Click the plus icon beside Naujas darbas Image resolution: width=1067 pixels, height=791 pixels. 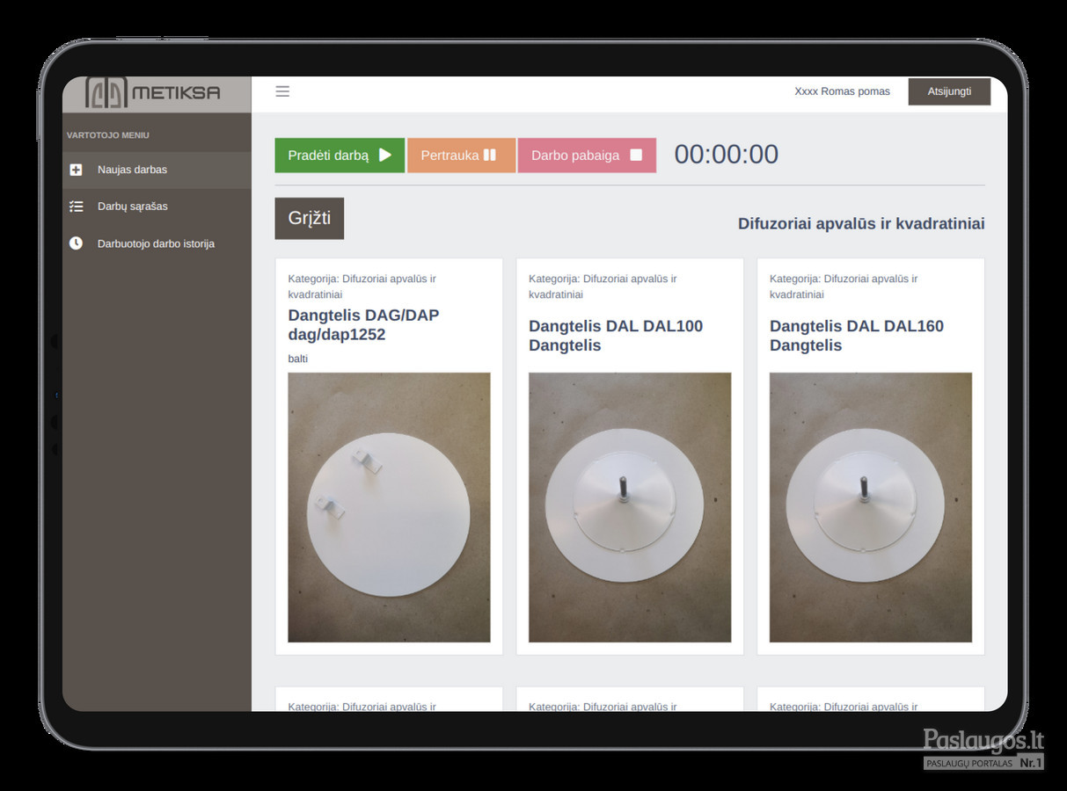(76, 170)
